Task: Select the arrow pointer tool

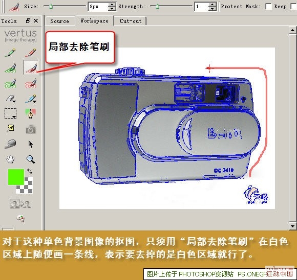Action: (x=31, y=144)
